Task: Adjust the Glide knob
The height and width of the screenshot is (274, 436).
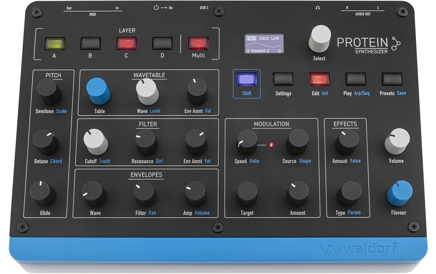Action: (x=42, y=194)
